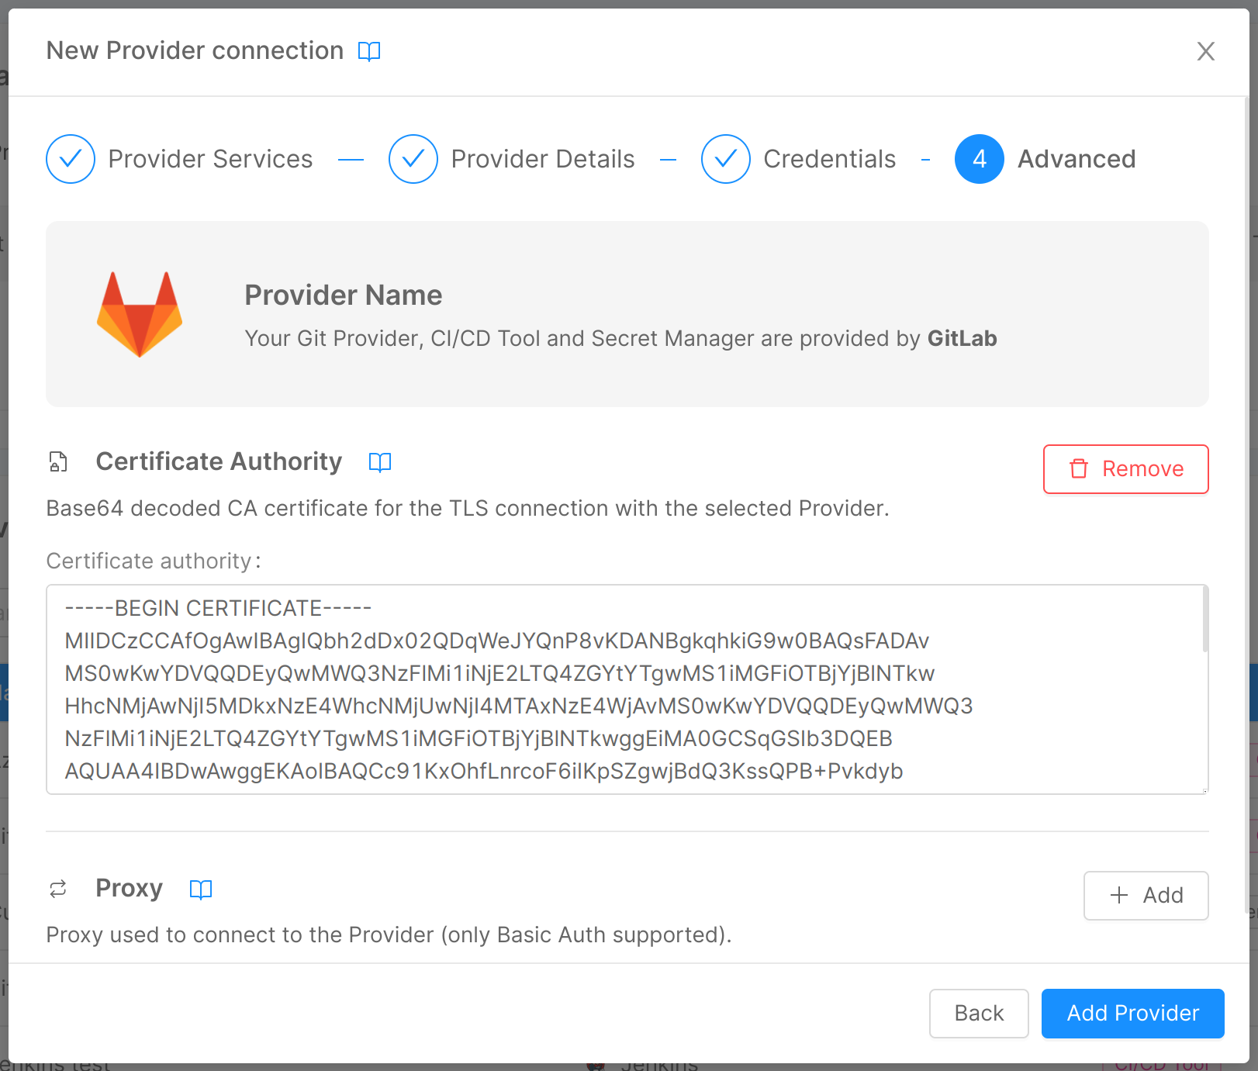Click the Certificate Authority documentation book icon
The width and height of the screenshot is (1258, 1071).
pyautogui.click(x=380, y=462)
